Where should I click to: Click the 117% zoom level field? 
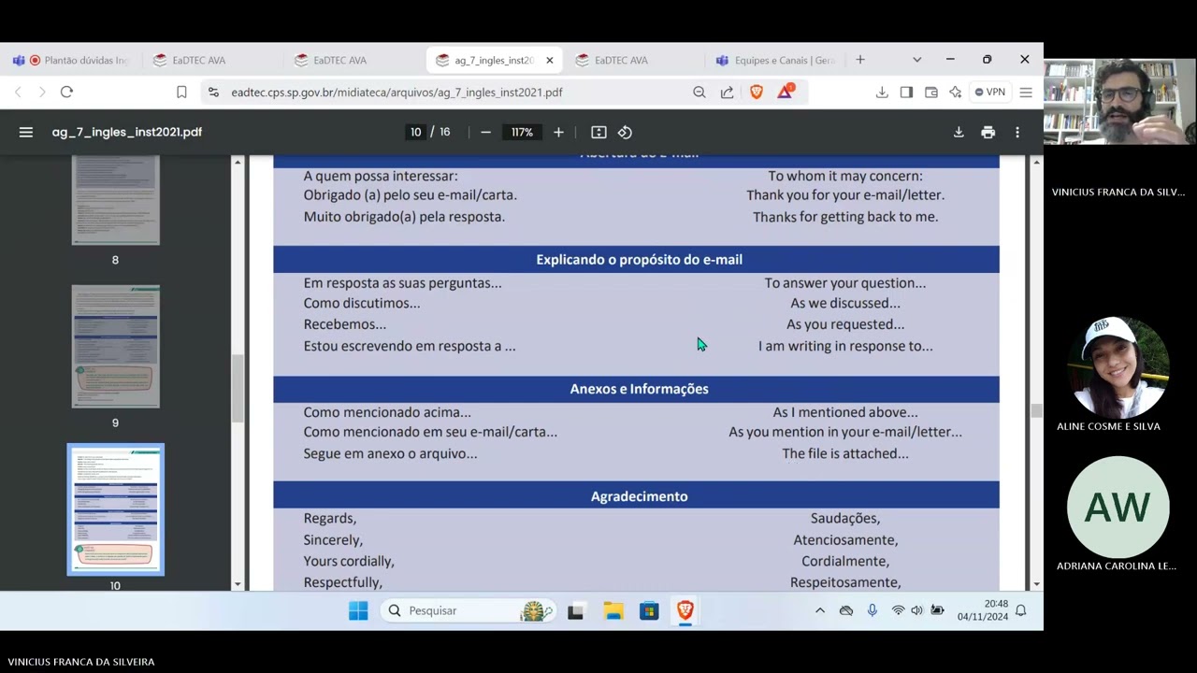tap(522, 132)
